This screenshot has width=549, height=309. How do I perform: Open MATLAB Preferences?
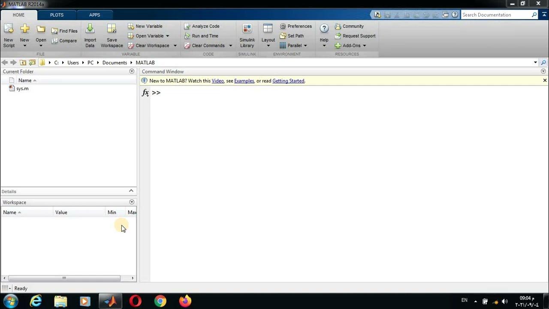coord(296,26)
